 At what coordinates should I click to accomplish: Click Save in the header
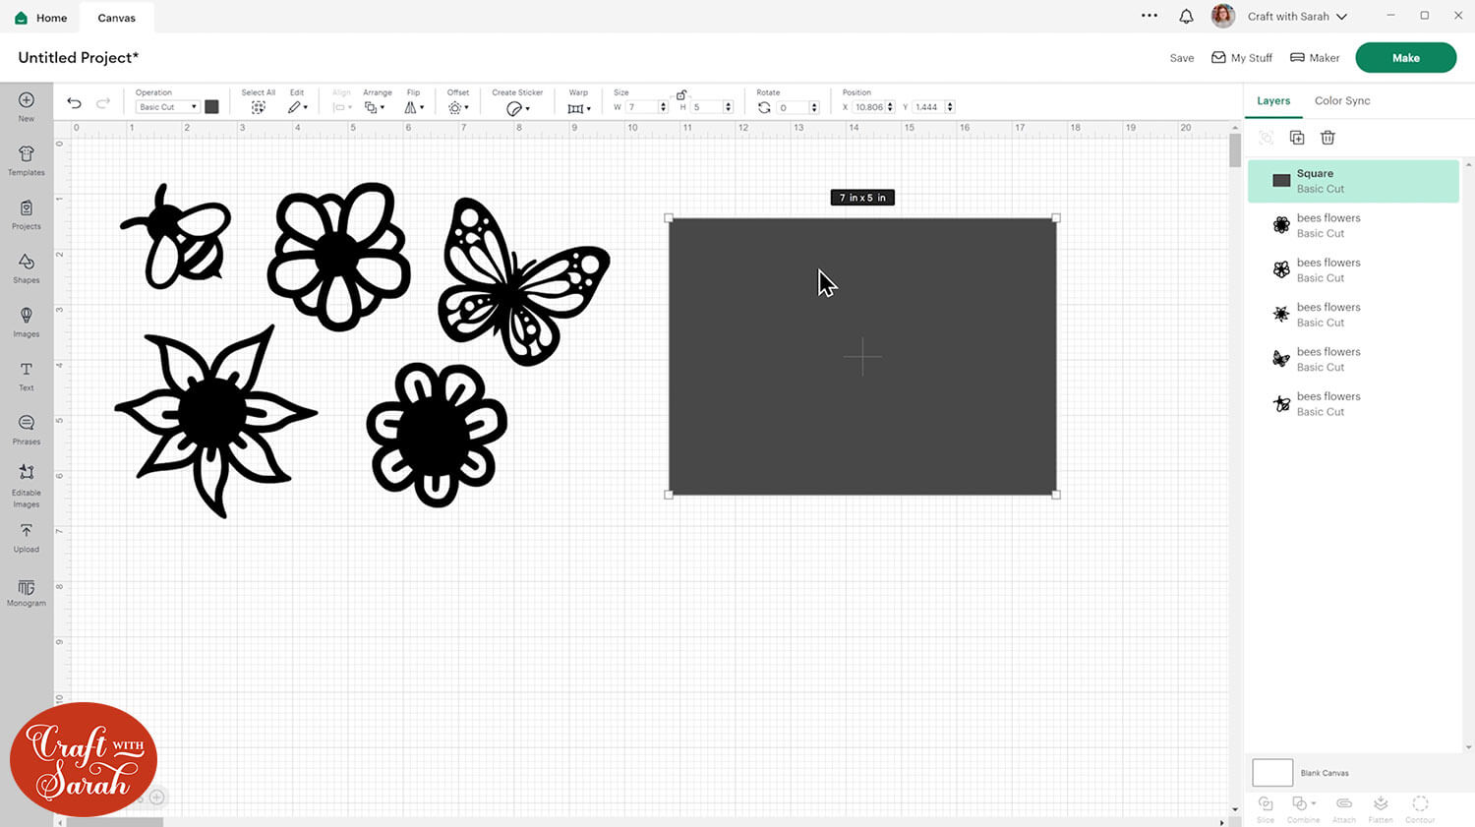[1182, 58]
